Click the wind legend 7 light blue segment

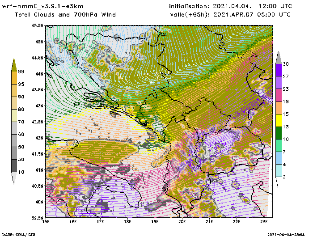(279, 158)
